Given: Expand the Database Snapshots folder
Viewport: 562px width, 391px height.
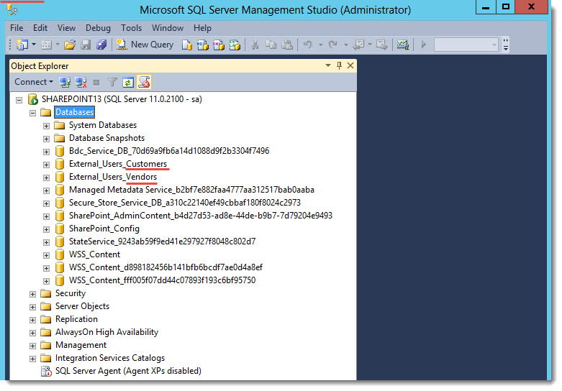Looking at the screenshot, I should (46, 139).
